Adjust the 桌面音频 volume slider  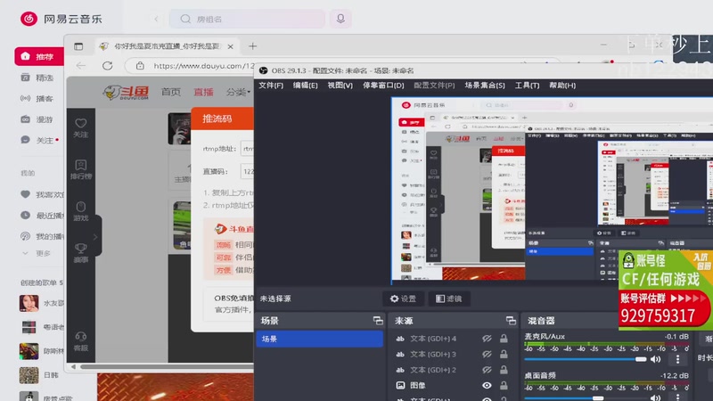(x=586, y=397)
